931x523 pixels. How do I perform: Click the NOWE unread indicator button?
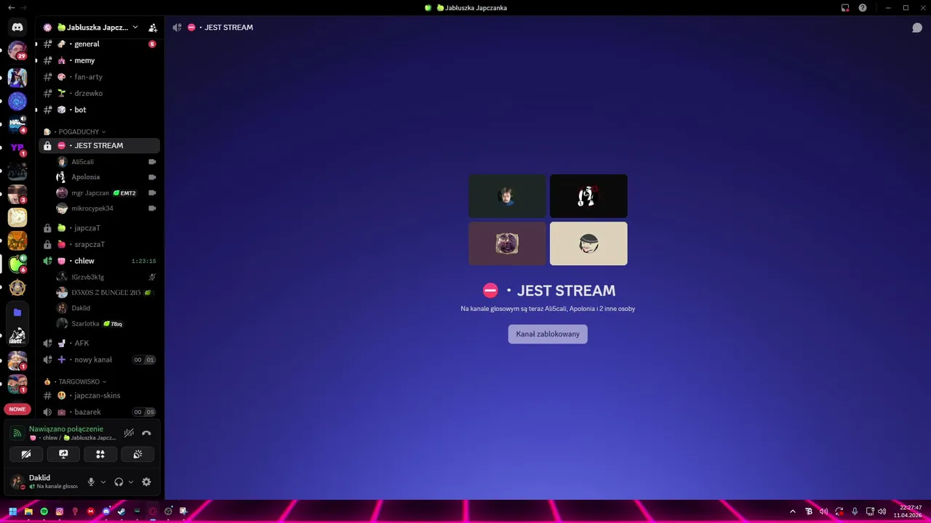pyautogui.click(x=17, y=409)
